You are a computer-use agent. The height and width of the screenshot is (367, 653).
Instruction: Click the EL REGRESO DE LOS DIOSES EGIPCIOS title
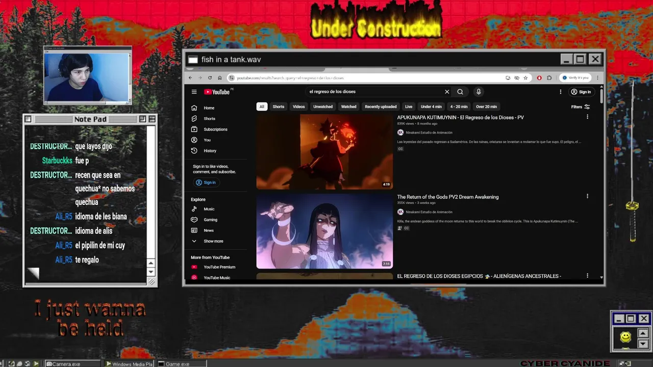click(479, 276)
